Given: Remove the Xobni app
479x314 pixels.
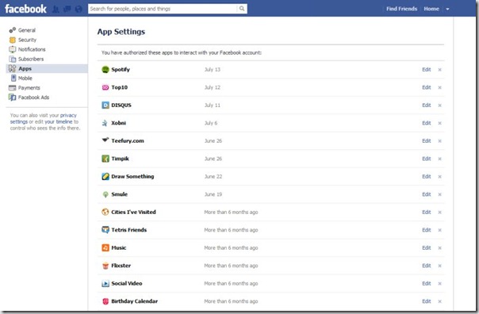Looking at the screenshot, I should [439, 123].
